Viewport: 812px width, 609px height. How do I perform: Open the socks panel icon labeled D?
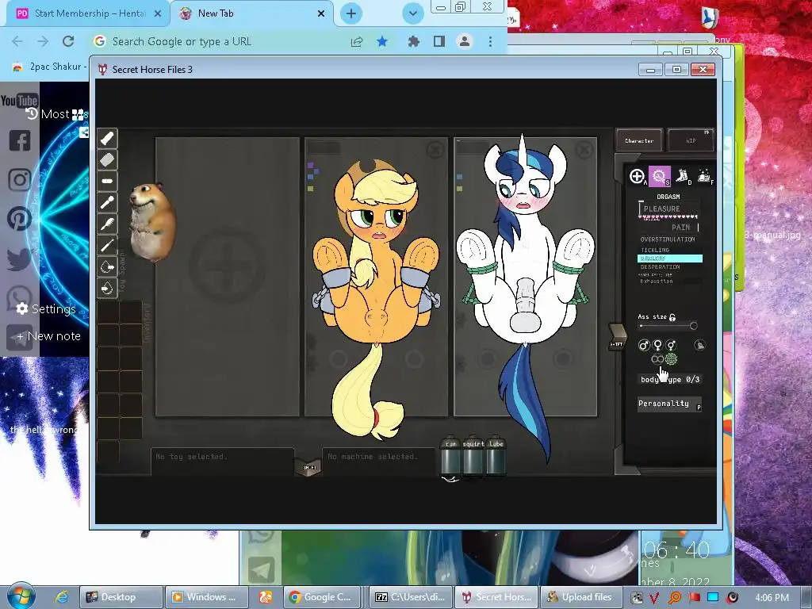coord(683,176)
